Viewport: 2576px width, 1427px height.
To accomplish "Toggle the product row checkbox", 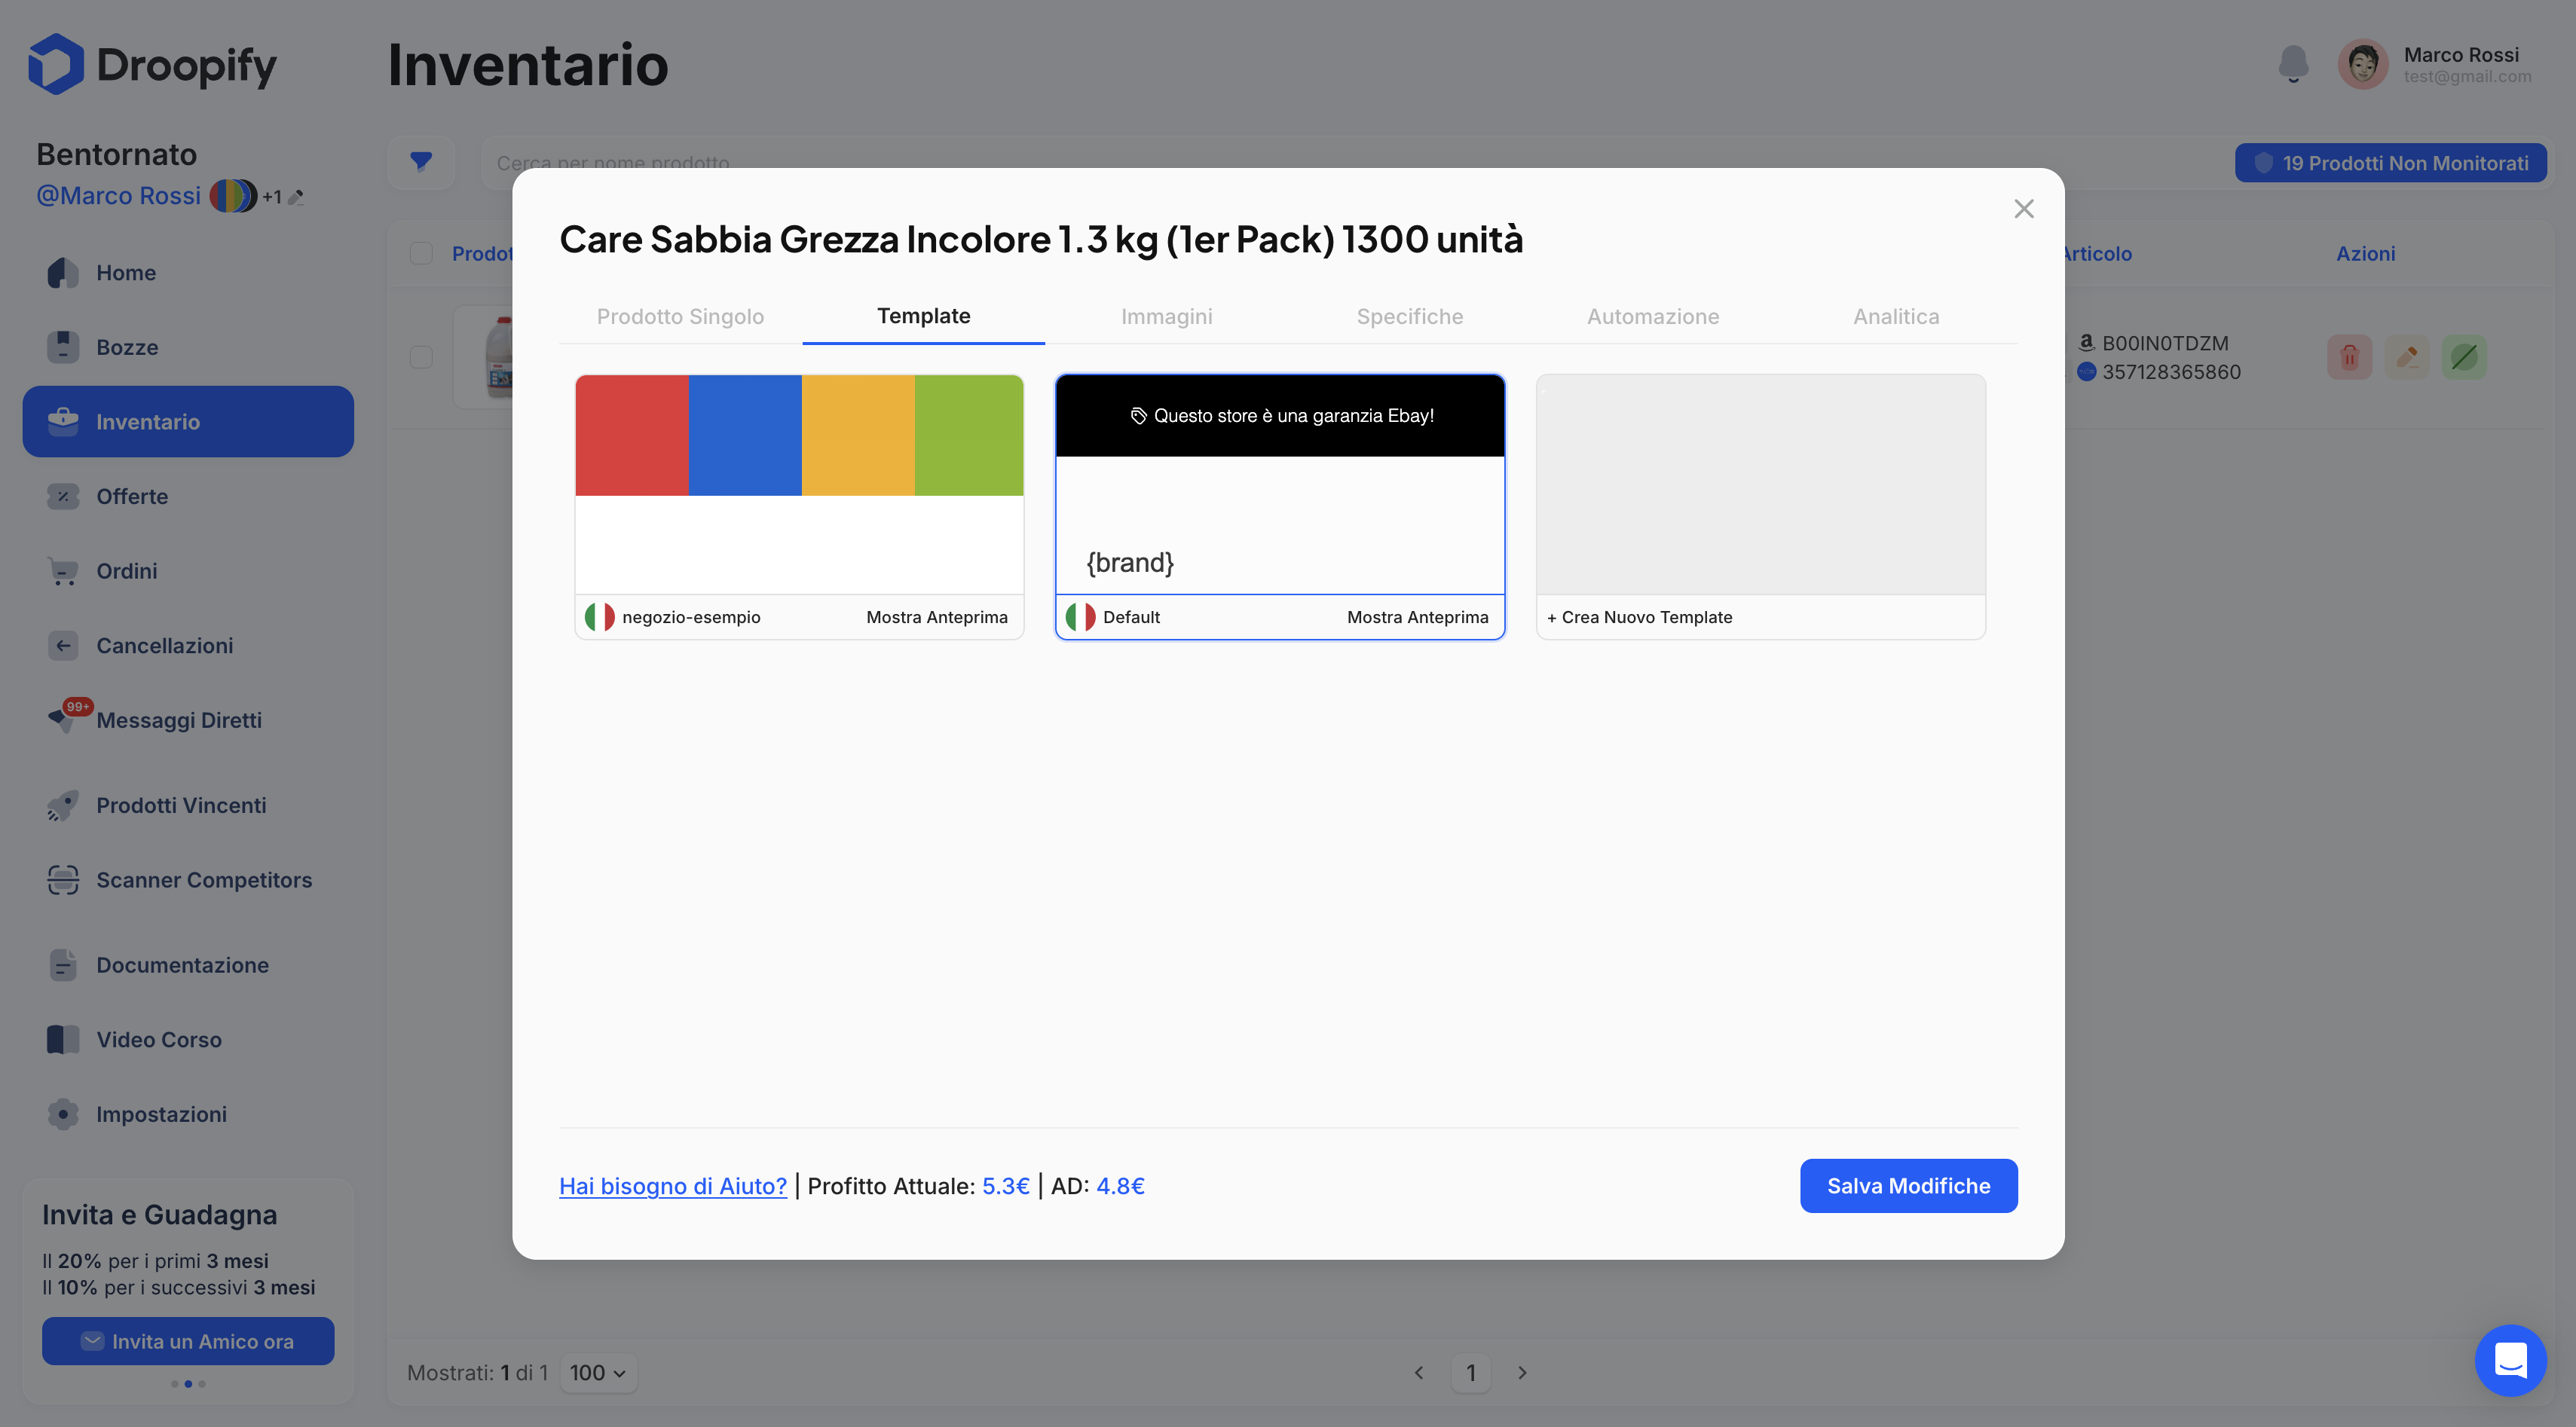I will tap(421, 357).
